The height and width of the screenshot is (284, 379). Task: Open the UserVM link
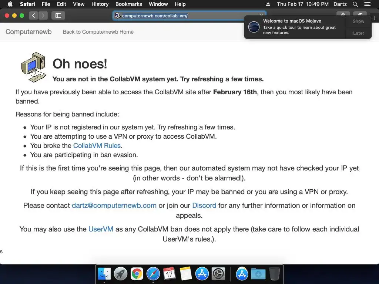coord(101,229)
